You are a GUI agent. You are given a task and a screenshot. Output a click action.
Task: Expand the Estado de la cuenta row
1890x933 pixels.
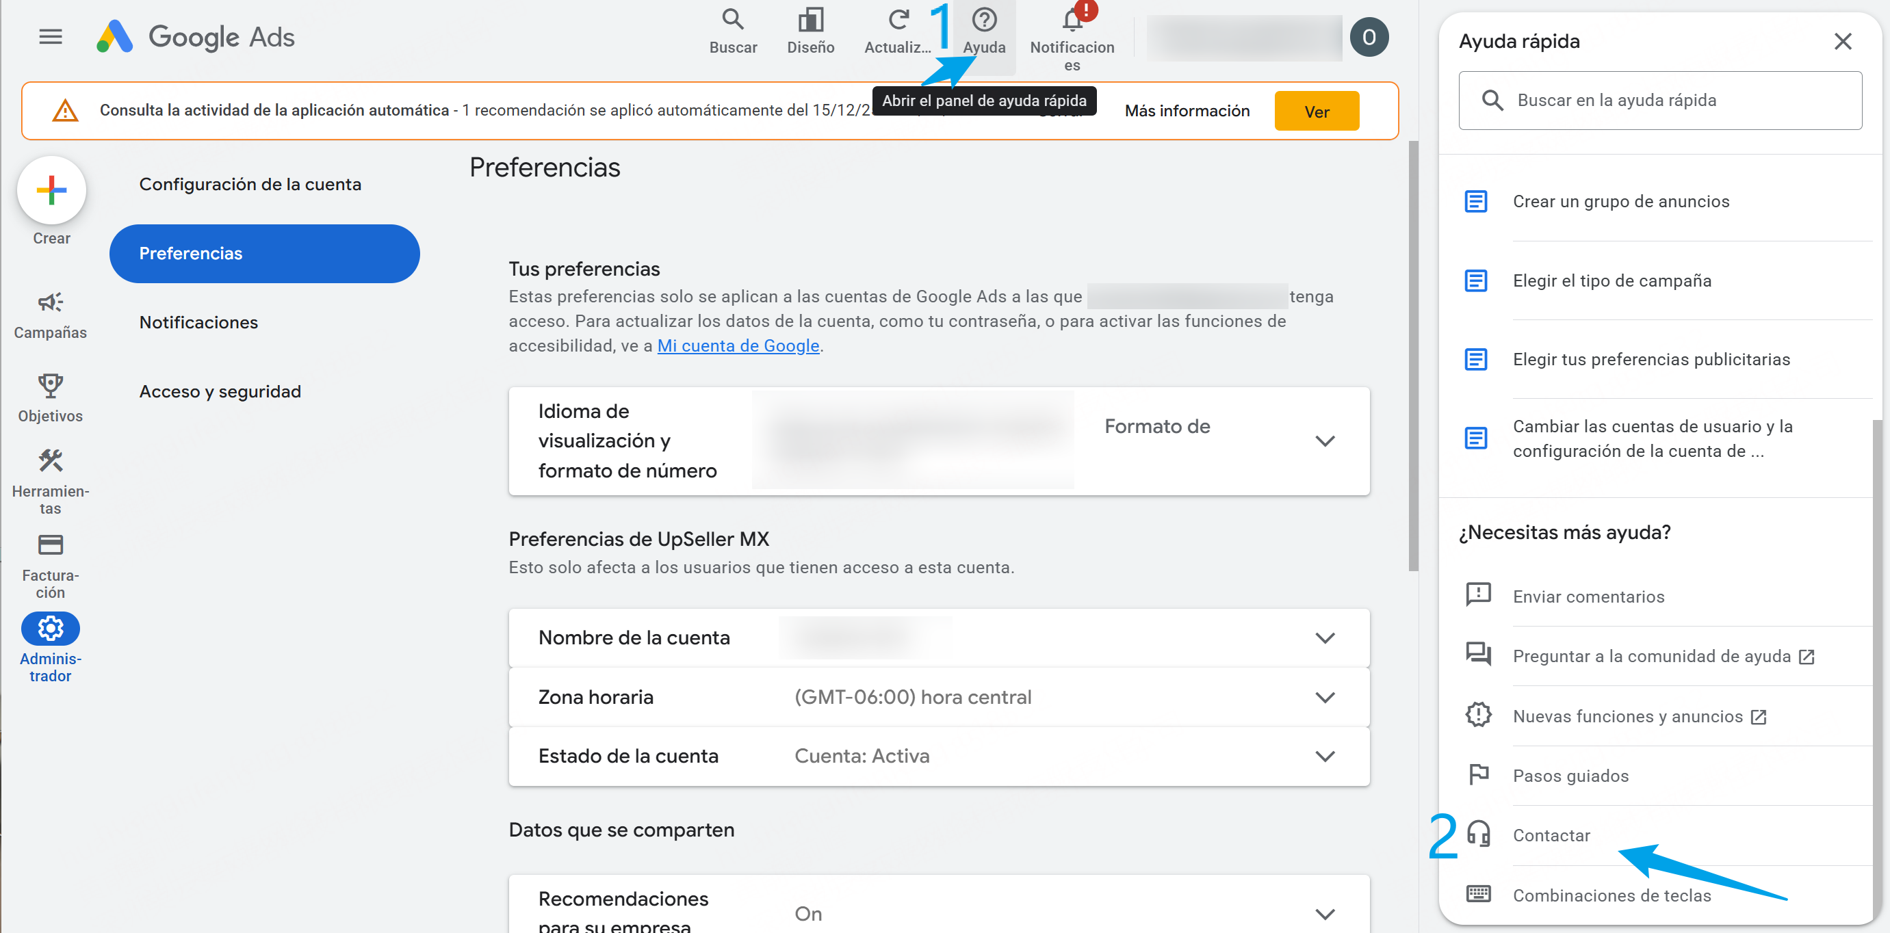point(1324,757)
